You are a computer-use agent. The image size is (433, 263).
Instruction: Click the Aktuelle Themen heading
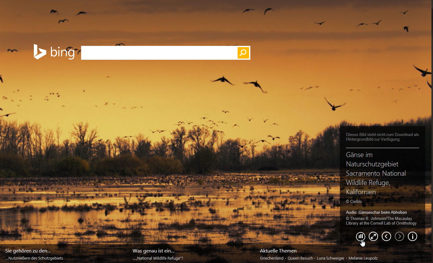278,251
